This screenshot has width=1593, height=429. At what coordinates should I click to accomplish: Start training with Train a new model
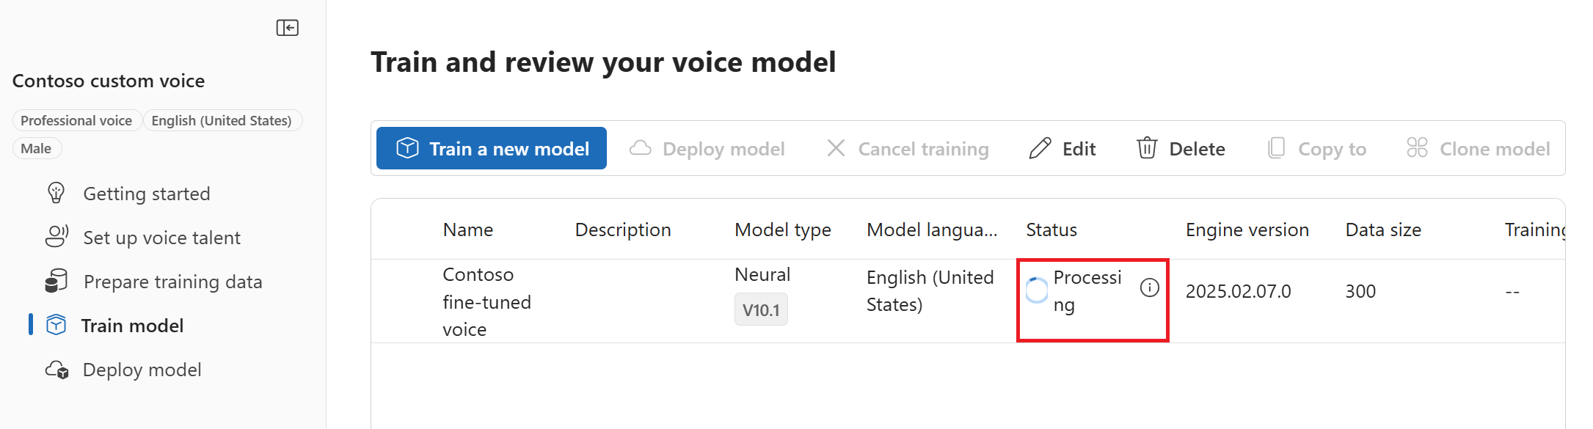click(492, 148)
